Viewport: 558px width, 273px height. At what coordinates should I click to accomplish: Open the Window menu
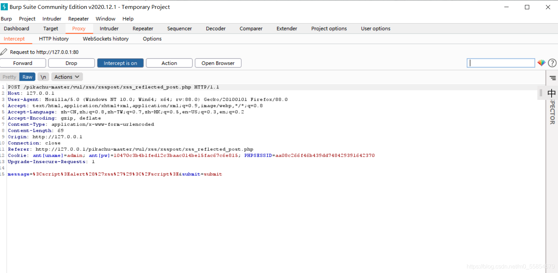(x=106, y=18)
